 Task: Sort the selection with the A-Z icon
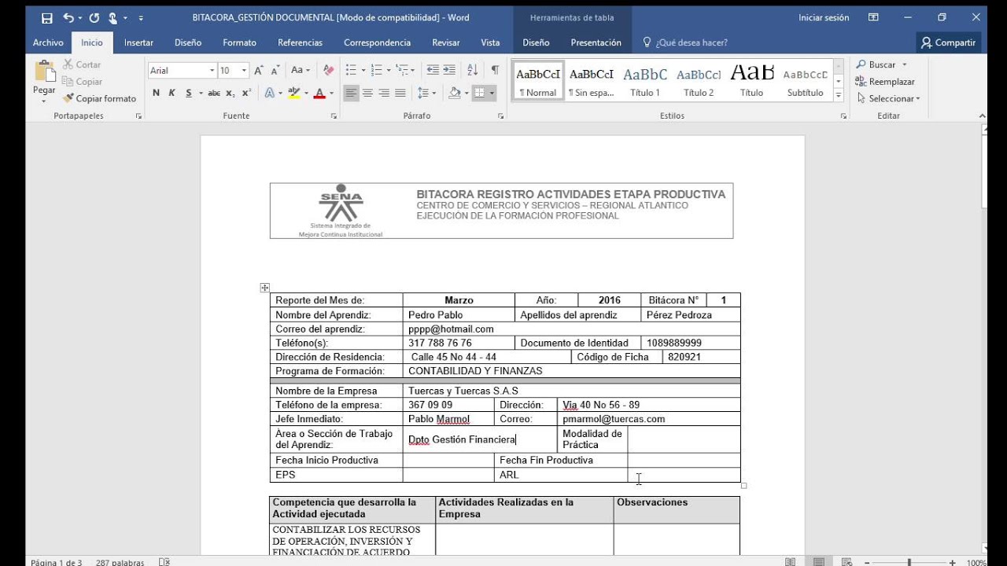[472, 70]
